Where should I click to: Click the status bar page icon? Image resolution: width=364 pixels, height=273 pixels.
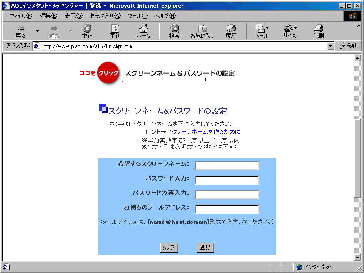click(5, 267)
